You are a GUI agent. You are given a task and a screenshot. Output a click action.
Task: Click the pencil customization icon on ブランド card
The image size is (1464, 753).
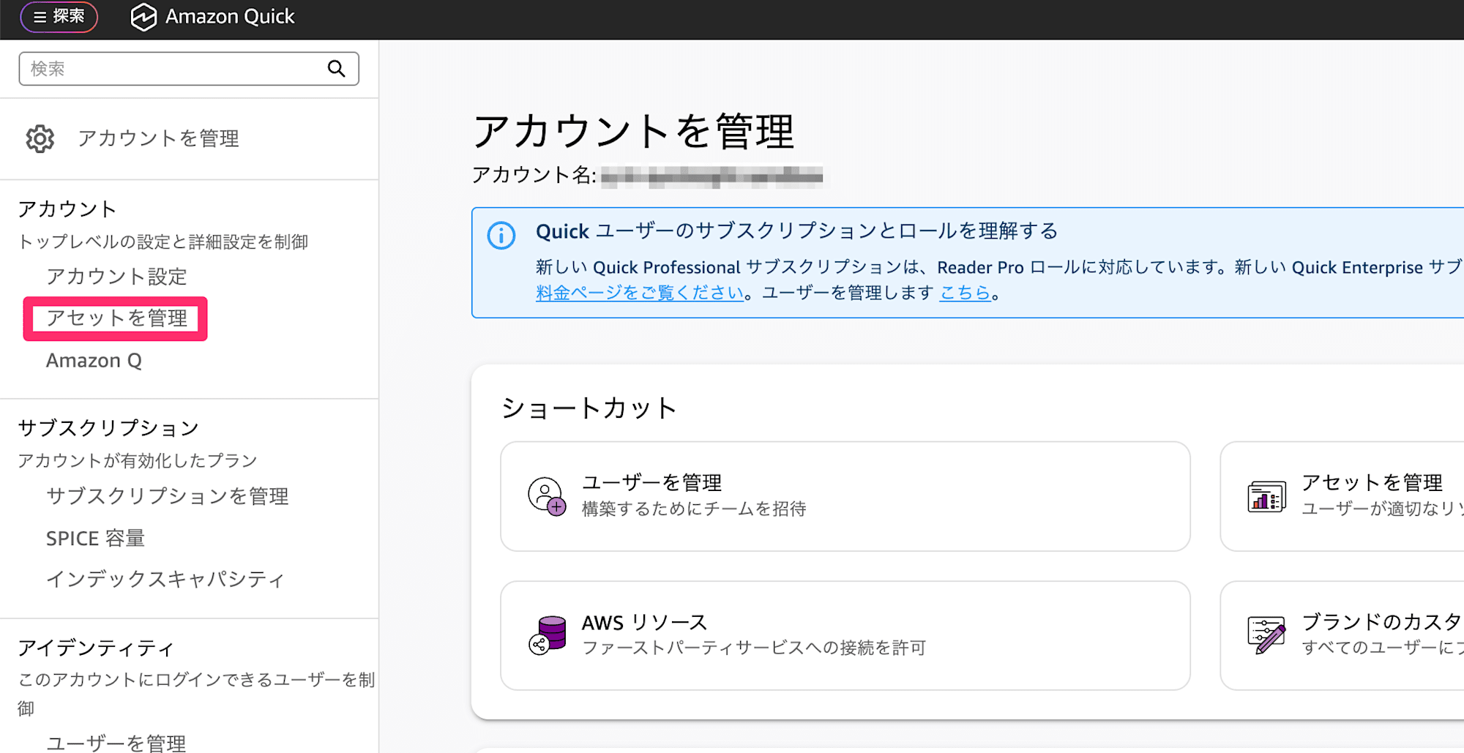(x=1266, y=635)
